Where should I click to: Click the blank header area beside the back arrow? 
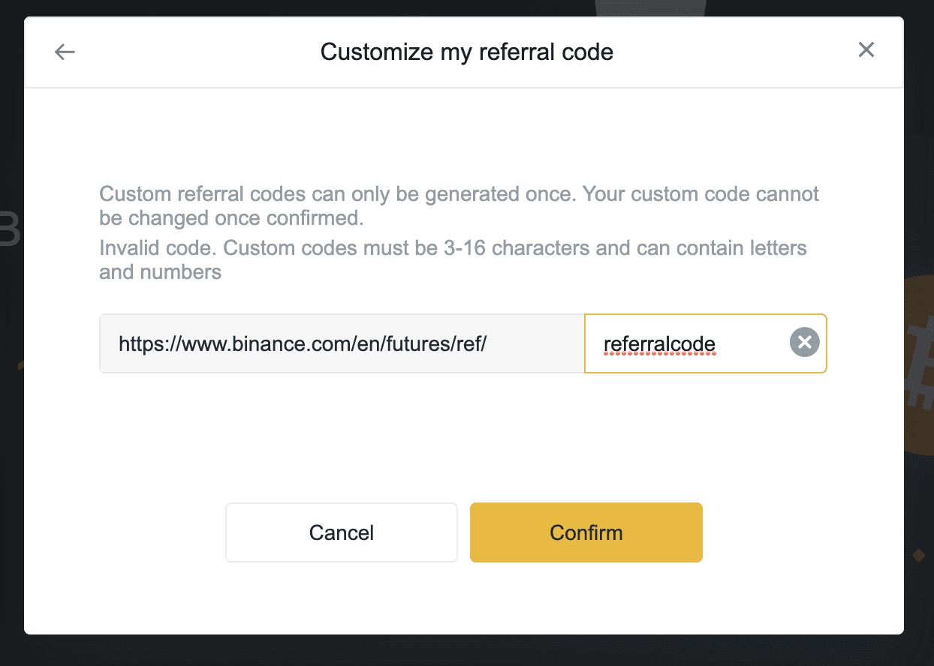pos(195,52)
